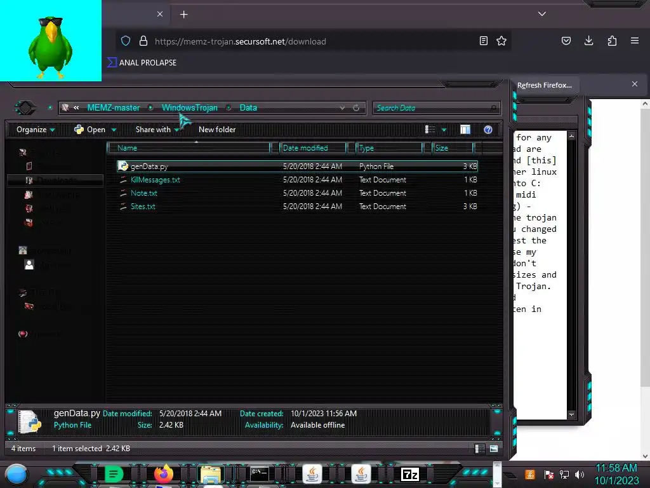The width and height of the screenshot is (650, 488).
Task: Click the padlock site security icon
Action: (x=143, y=41)
